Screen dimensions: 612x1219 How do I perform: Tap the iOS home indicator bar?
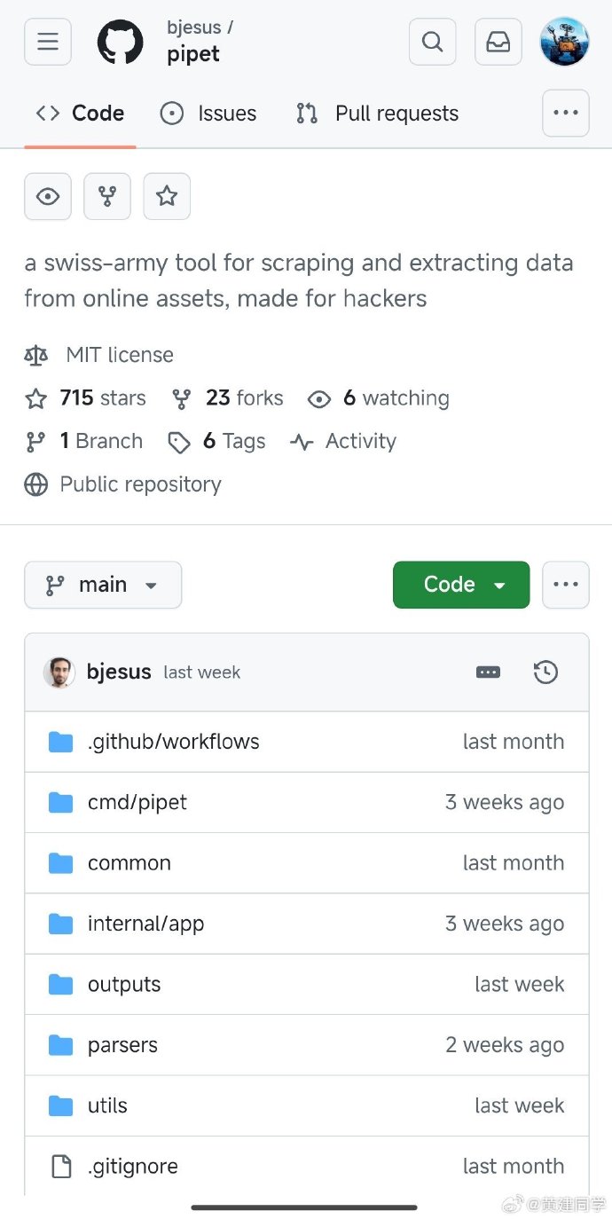pyautogui.click(x=304, y=1207)
